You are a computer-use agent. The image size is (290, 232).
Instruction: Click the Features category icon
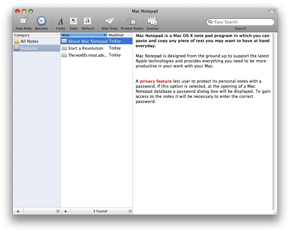click(x=17, y=48)
